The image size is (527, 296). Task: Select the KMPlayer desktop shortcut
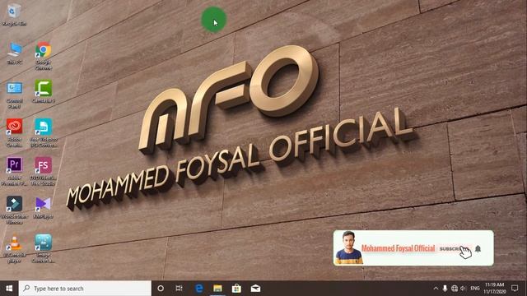point(44,208)
